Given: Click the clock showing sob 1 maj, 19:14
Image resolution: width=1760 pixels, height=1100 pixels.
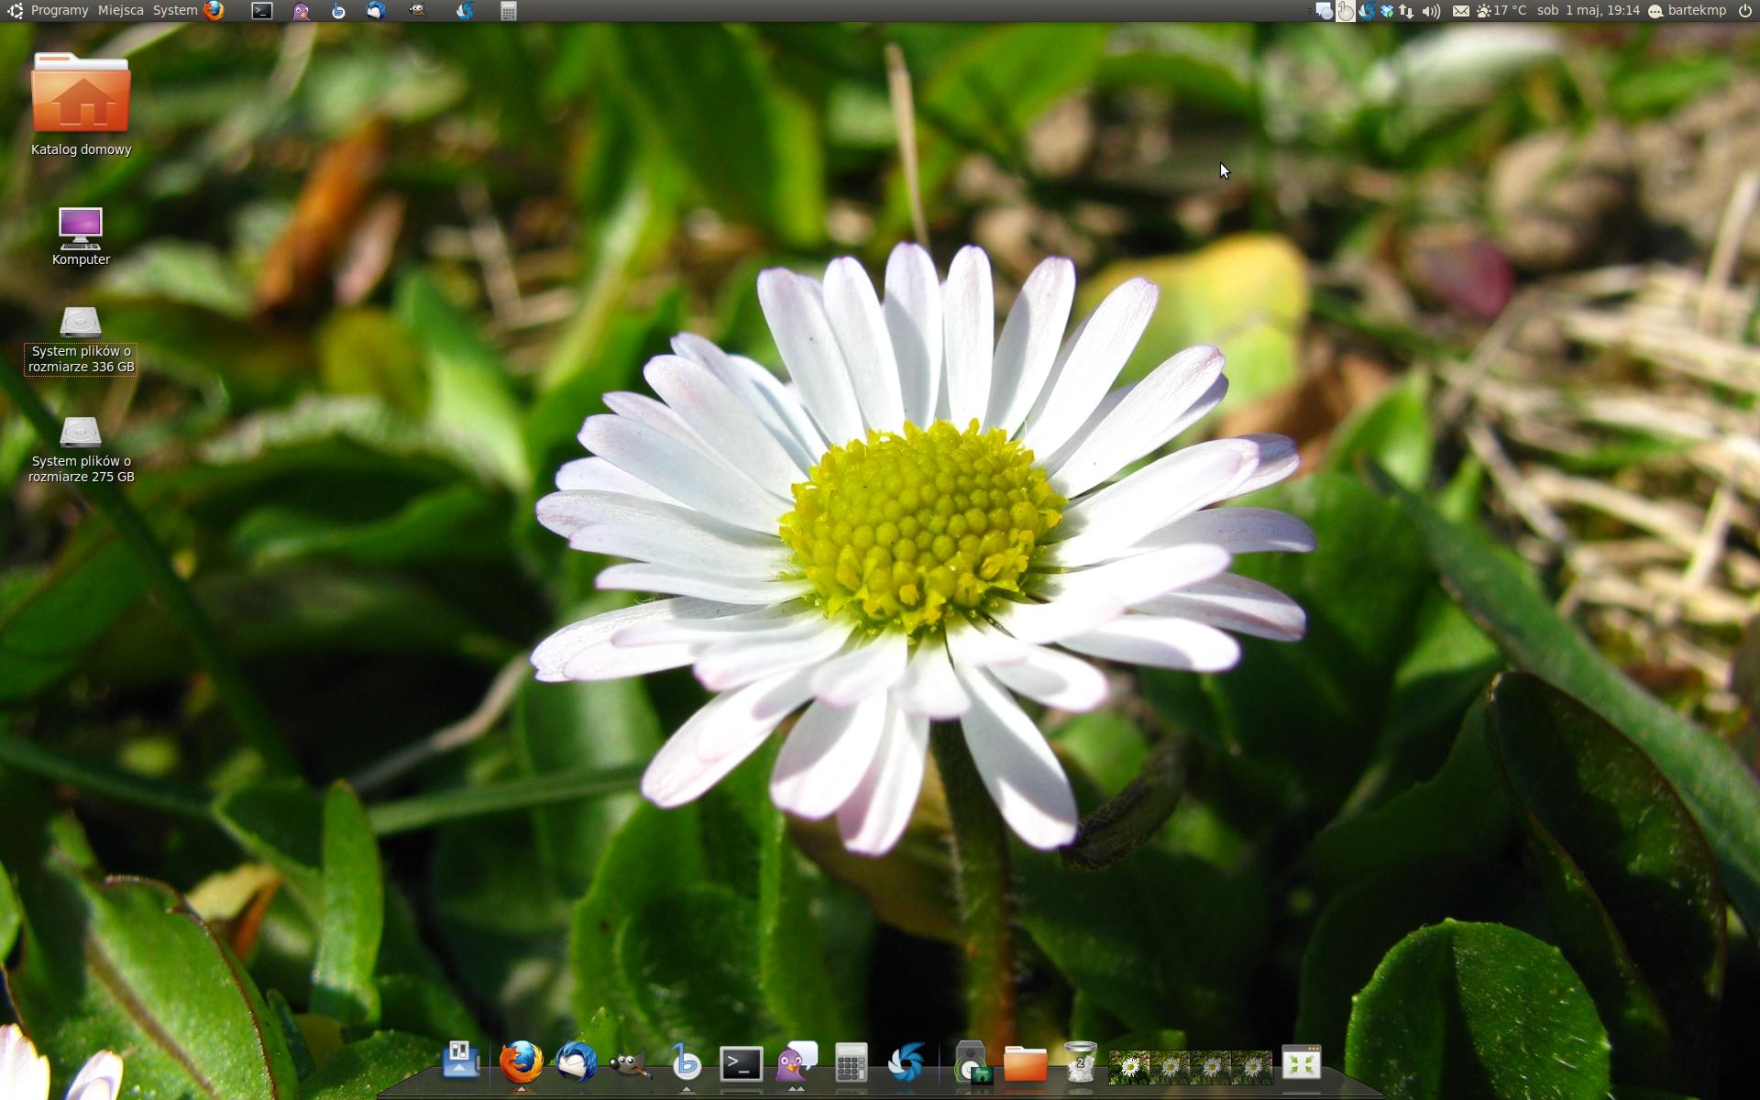Looking at the screenshot, I should point(1588,11).
